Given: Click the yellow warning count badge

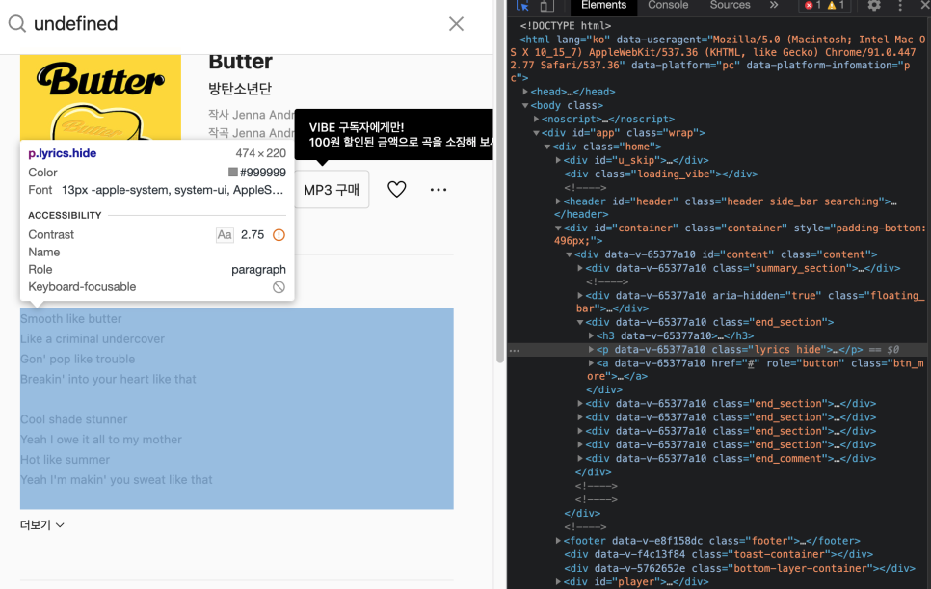Looking at the screenshot, I should tap(836, 6).
